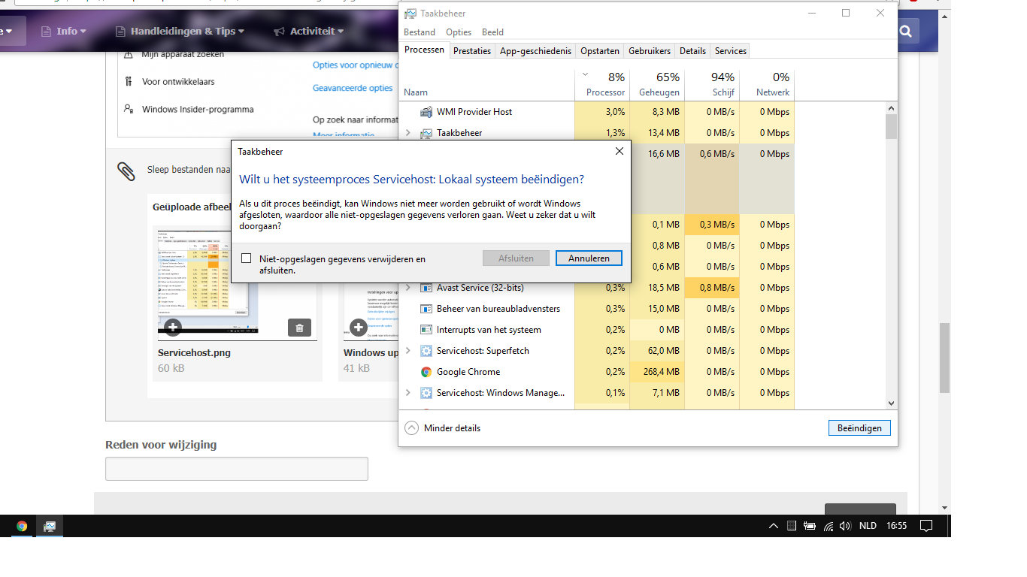Click the Annuleren button in the dialog
Viewport: 1027px width, 577px height.
(x=589, y=258)
